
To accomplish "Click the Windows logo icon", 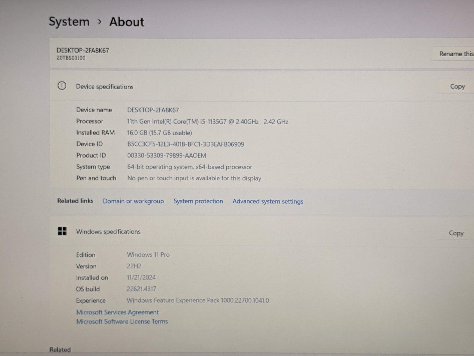I will (x=62, y=231).
